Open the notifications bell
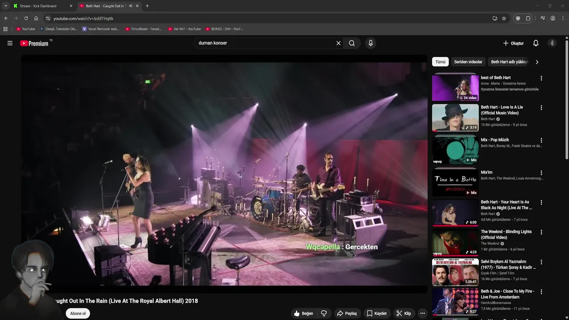The width and height of the screenshot is (569, 320). point(536,43)
